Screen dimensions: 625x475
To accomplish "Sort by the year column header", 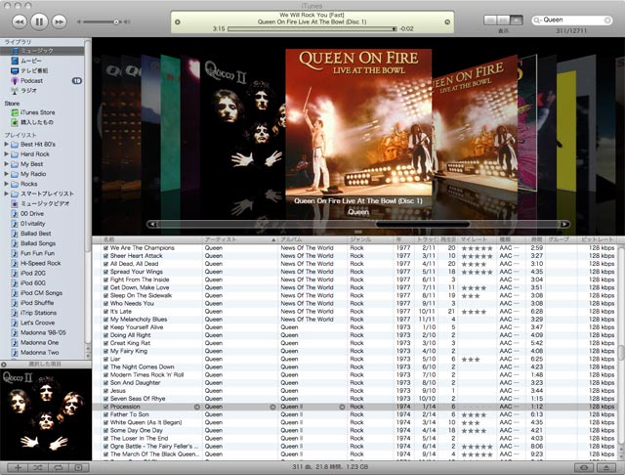I will click(403, 239).
